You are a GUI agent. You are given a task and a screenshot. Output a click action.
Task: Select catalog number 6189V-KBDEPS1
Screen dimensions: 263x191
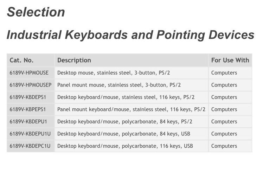point(28,97)
